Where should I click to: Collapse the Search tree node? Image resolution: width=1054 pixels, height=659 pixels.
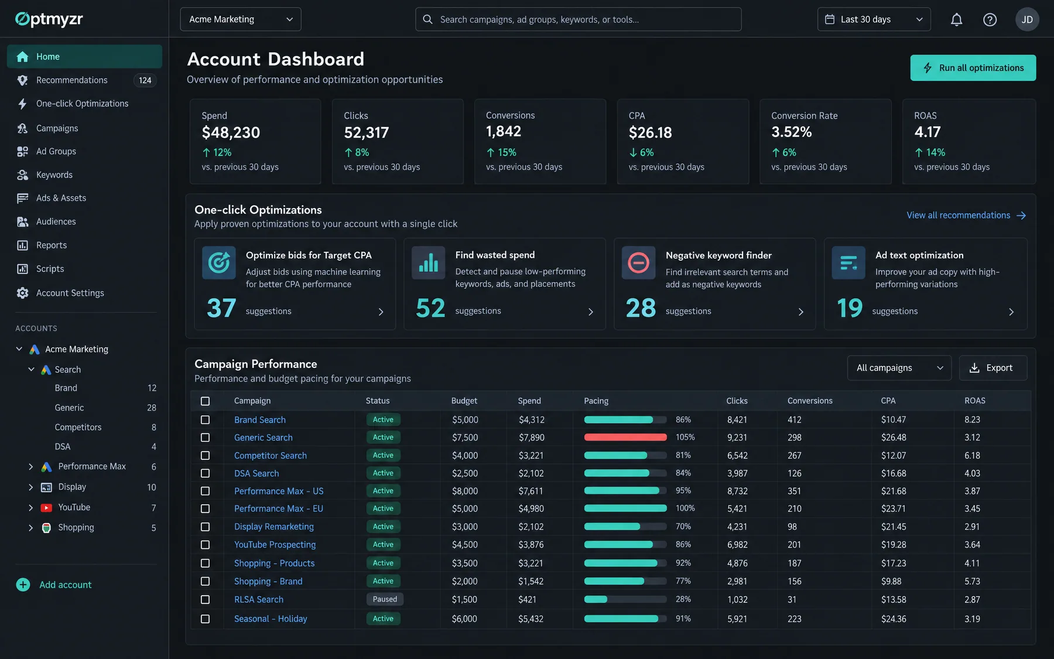pyautogui.click(x=31, y=370)
